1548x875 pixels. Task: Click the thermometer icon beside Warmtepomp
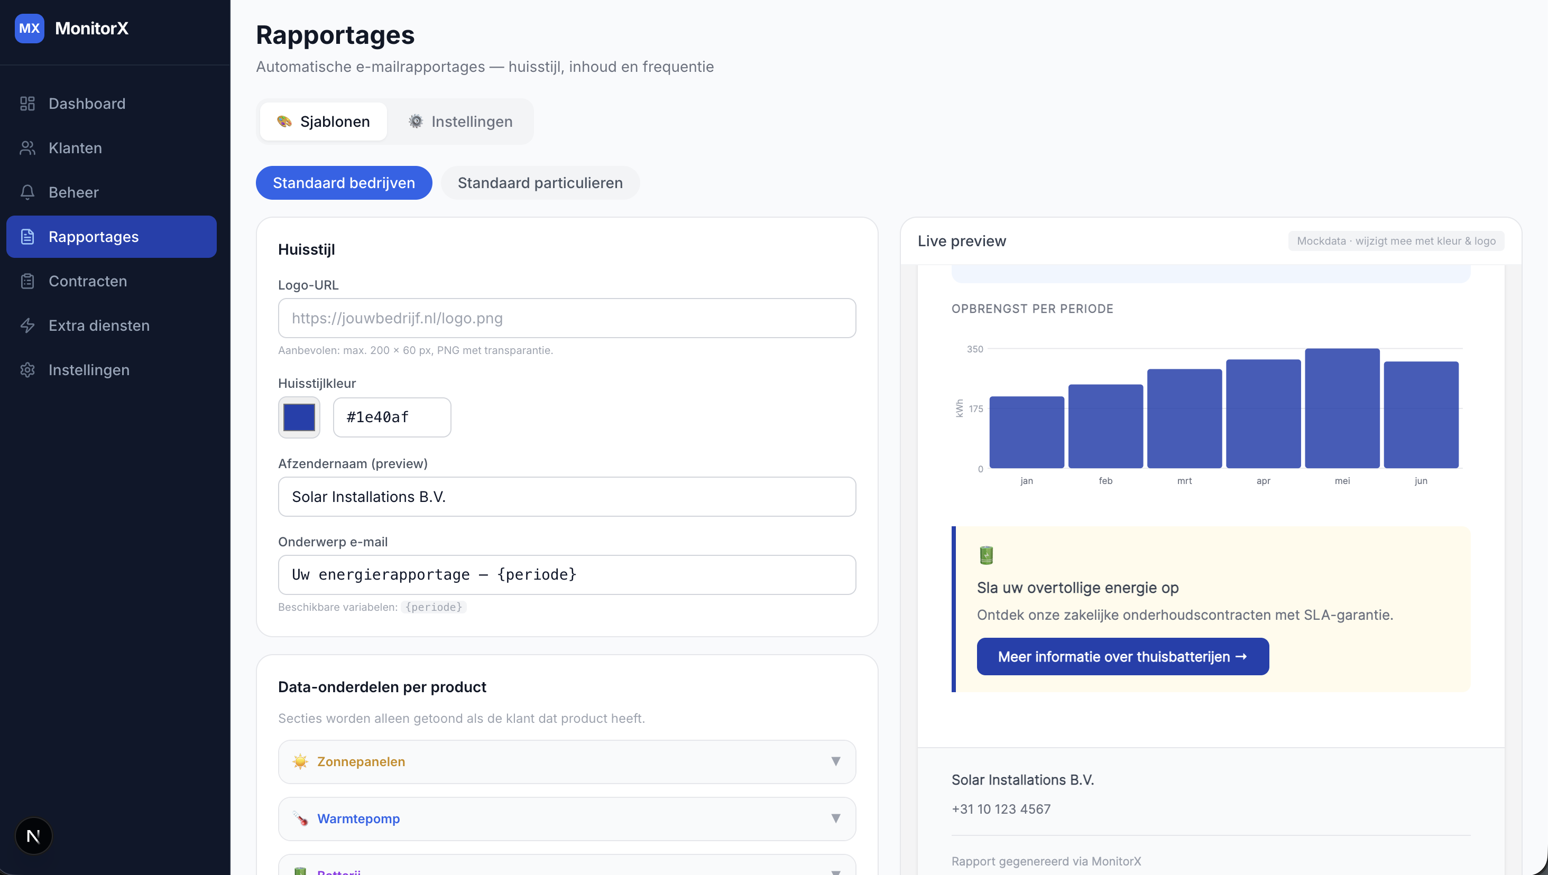tap(300, 818)
